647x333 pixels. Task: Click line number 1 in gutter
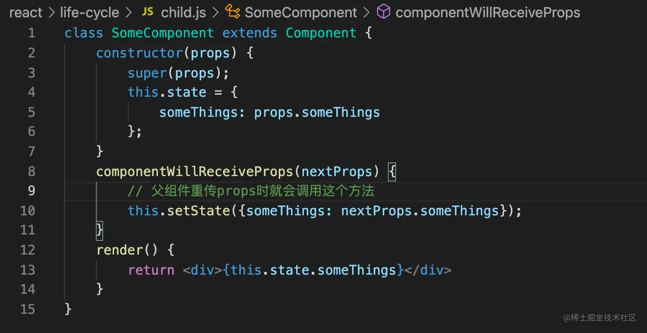pyautogui.click(x=31, y=33)
